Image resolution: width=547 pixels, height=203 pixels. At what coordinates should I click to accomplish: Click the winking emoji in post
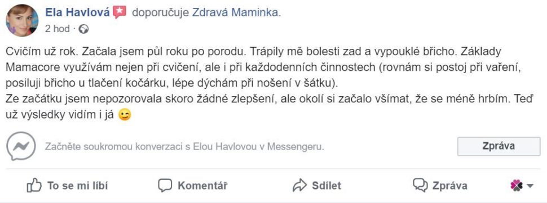(x=125, y=115)
